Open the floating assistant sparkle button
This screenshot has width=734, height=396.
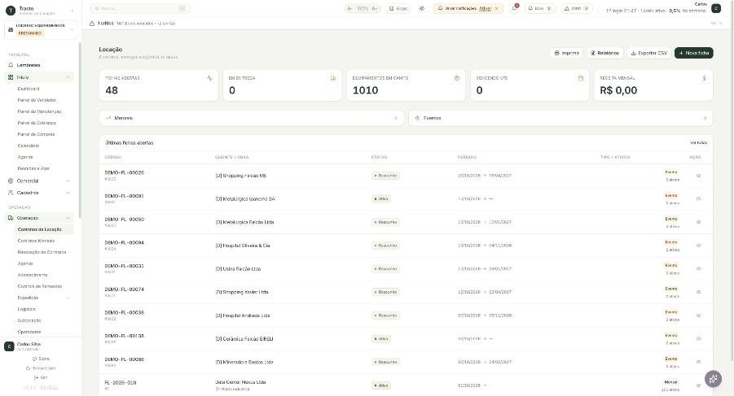[713, 378]
